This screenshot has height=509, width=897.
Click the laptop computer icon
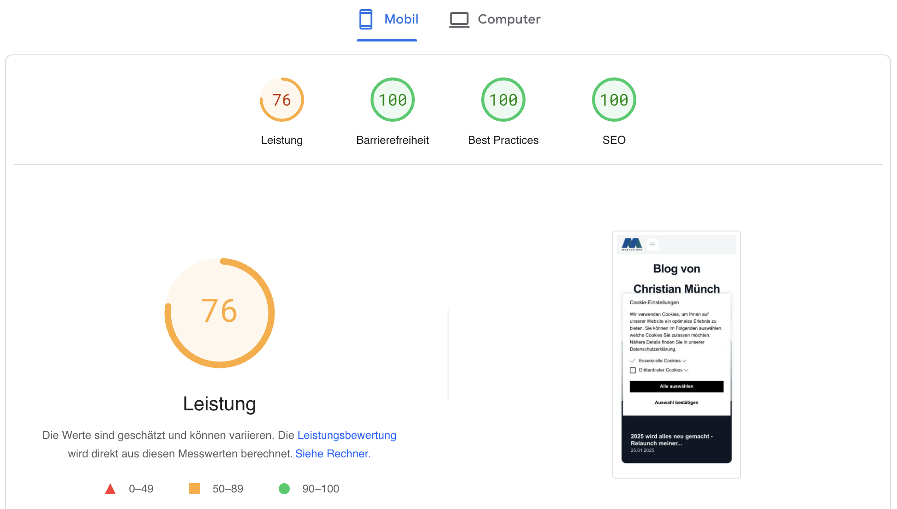coord(459,20)
